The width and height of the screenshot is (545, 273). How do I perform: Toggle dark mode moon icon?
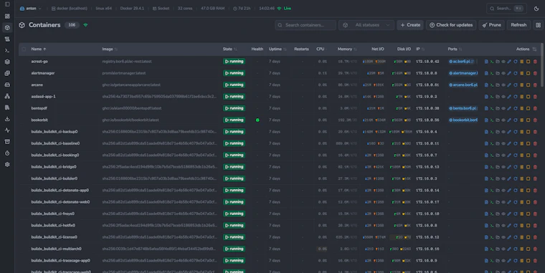pyautogui.click(x=536, y=9)
